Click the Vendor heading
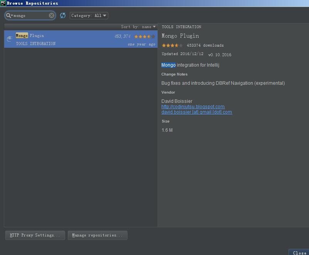Viewport: 309px width, 255px height. [168, 92]
